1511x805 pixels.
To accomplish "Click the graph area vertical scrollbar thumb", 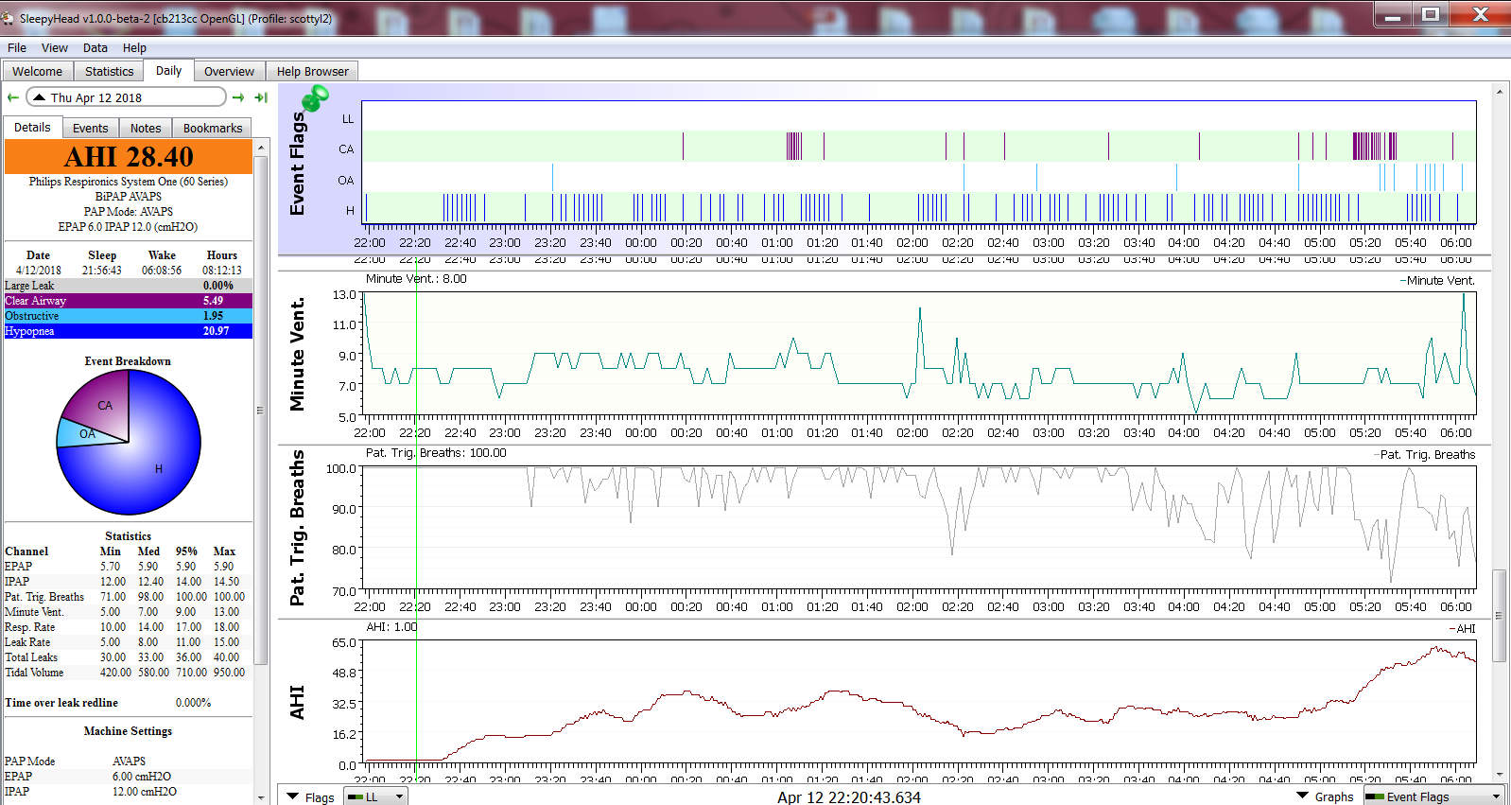I will [x=1499, y=616].
